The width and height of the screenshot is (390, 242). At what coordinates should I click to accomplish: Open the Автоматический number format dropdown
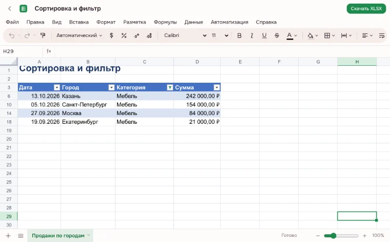pos(79,35)
